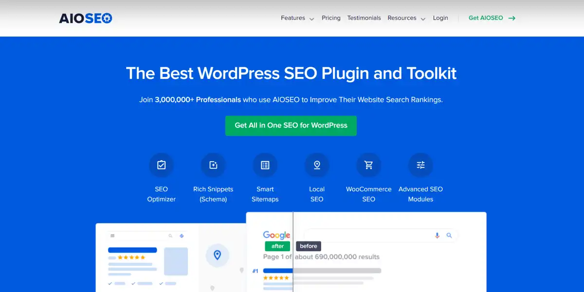Click the AIOSEO logo
The width and height of the screenshot is (584, 292).
86,18
